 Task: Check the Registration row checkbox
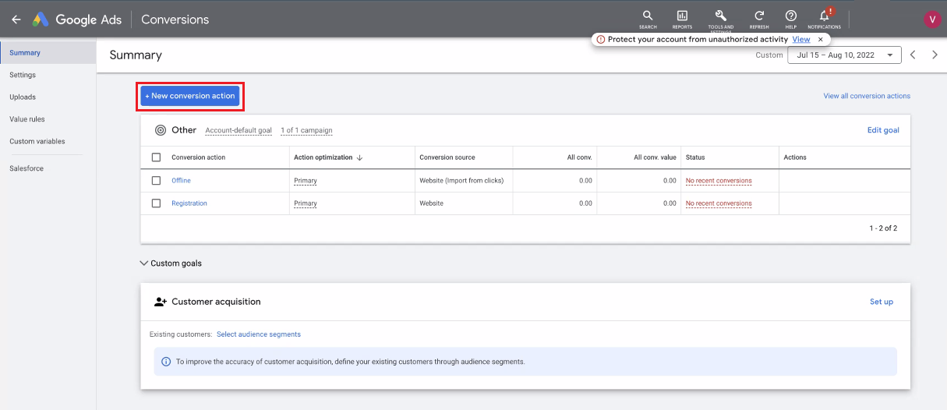[156, 203]
